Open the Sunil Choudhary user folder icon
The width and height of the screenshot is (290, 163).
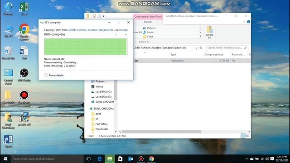click(8, 121)
